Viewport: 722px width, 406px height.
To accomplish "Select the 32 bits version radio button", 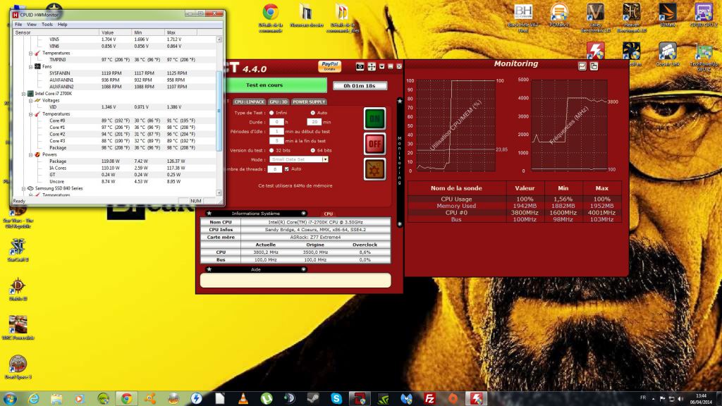I will [271, 151].
